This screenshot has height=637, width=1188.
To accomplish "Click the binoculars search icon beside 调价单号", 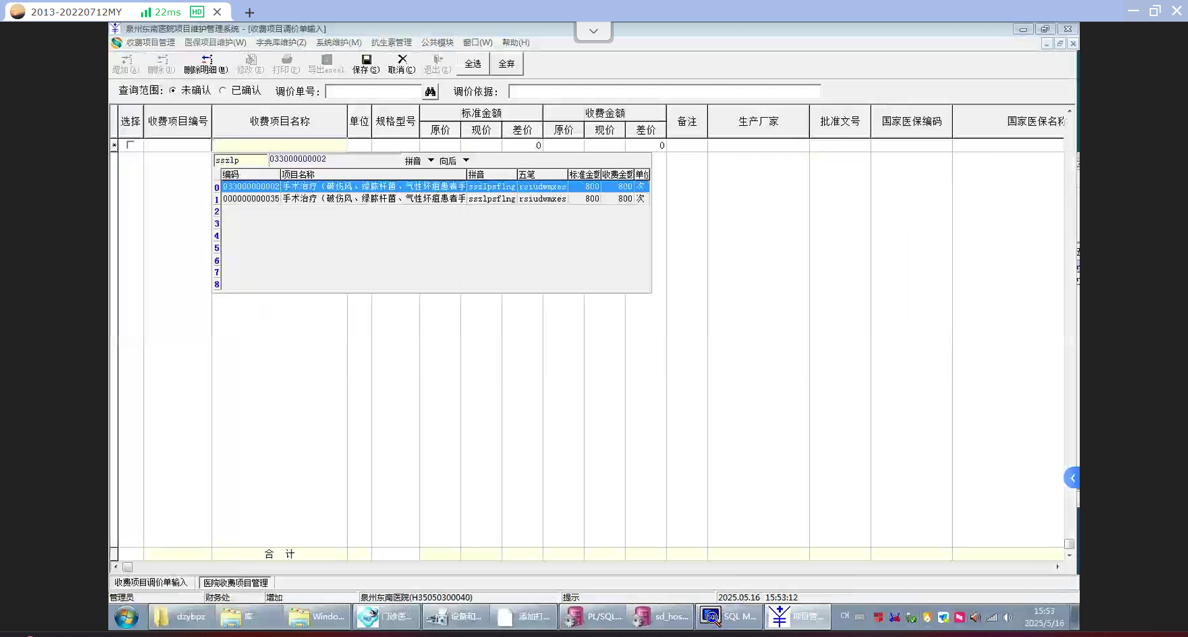I will (430, 92).
